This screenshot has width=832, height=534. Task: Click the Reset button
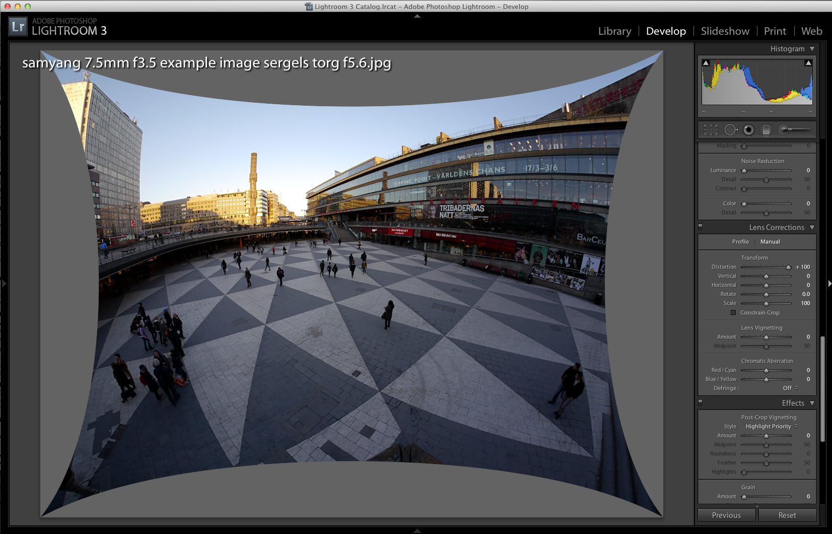point(787,515)
